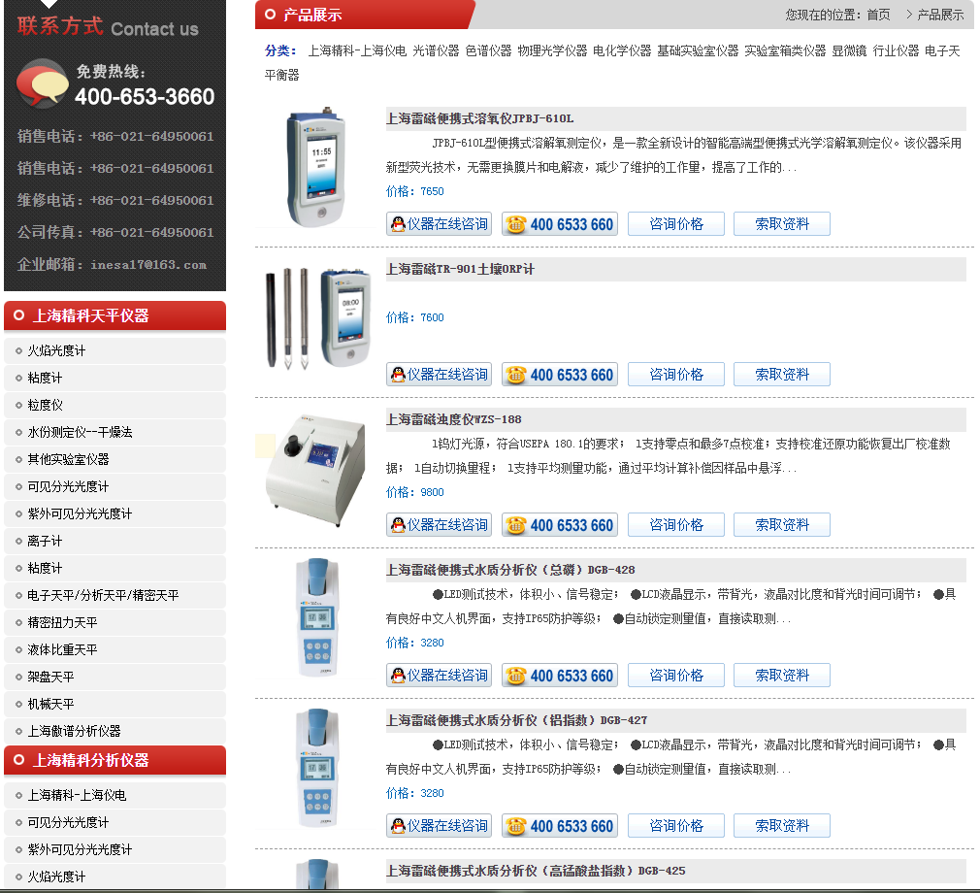Select category 光谱仪器
Screen dimensions: 980x893
coord(436,50)
